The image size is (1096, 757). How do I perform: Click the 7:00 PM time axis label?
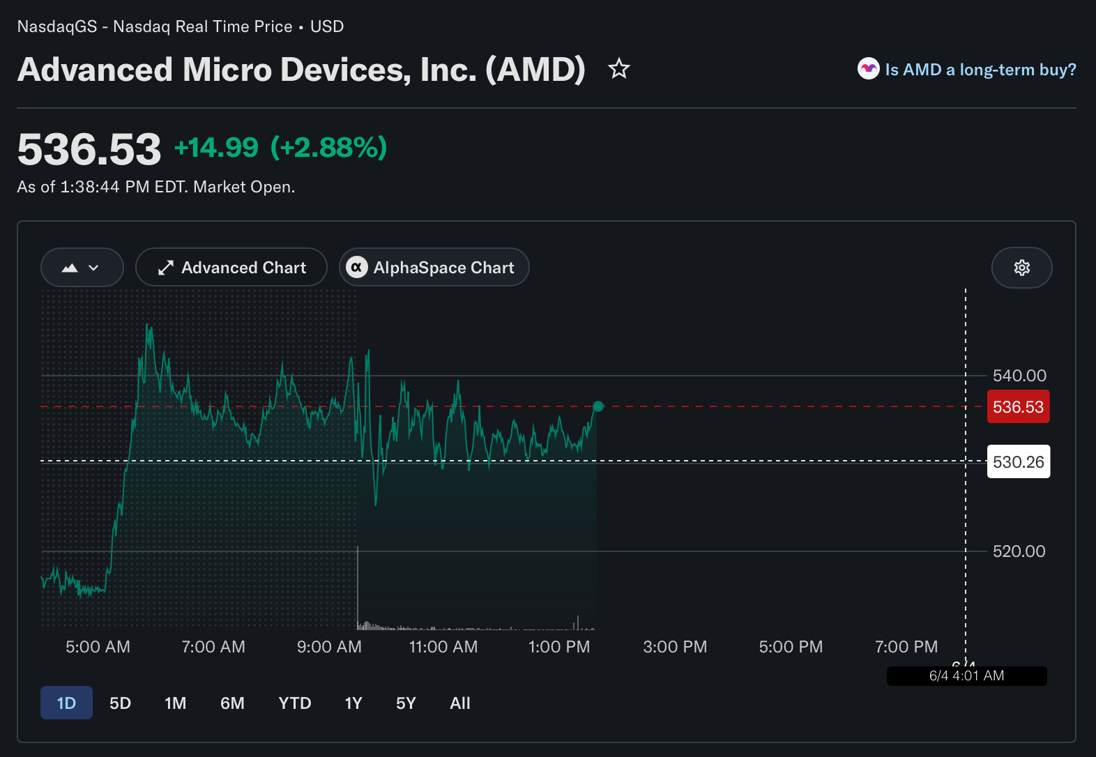click(x=906, y=647)
